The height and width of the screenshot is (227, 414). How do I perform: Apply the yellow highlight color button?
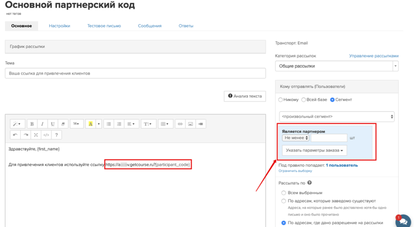[91, 124]
